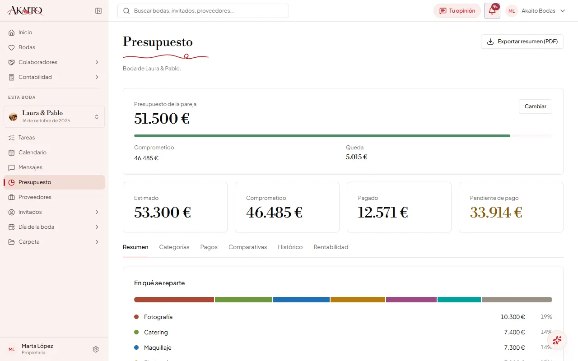
Task: Click the Mensajes chat bubble icon
Action: [x=12, y=167]
